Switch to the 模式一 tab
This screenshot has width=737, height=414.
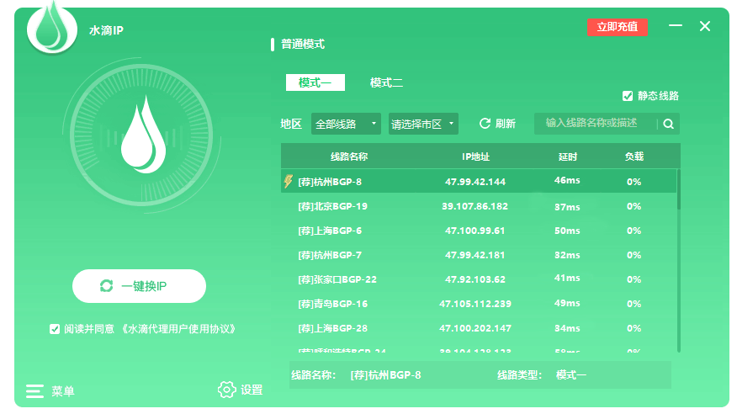tap(315, 82)
